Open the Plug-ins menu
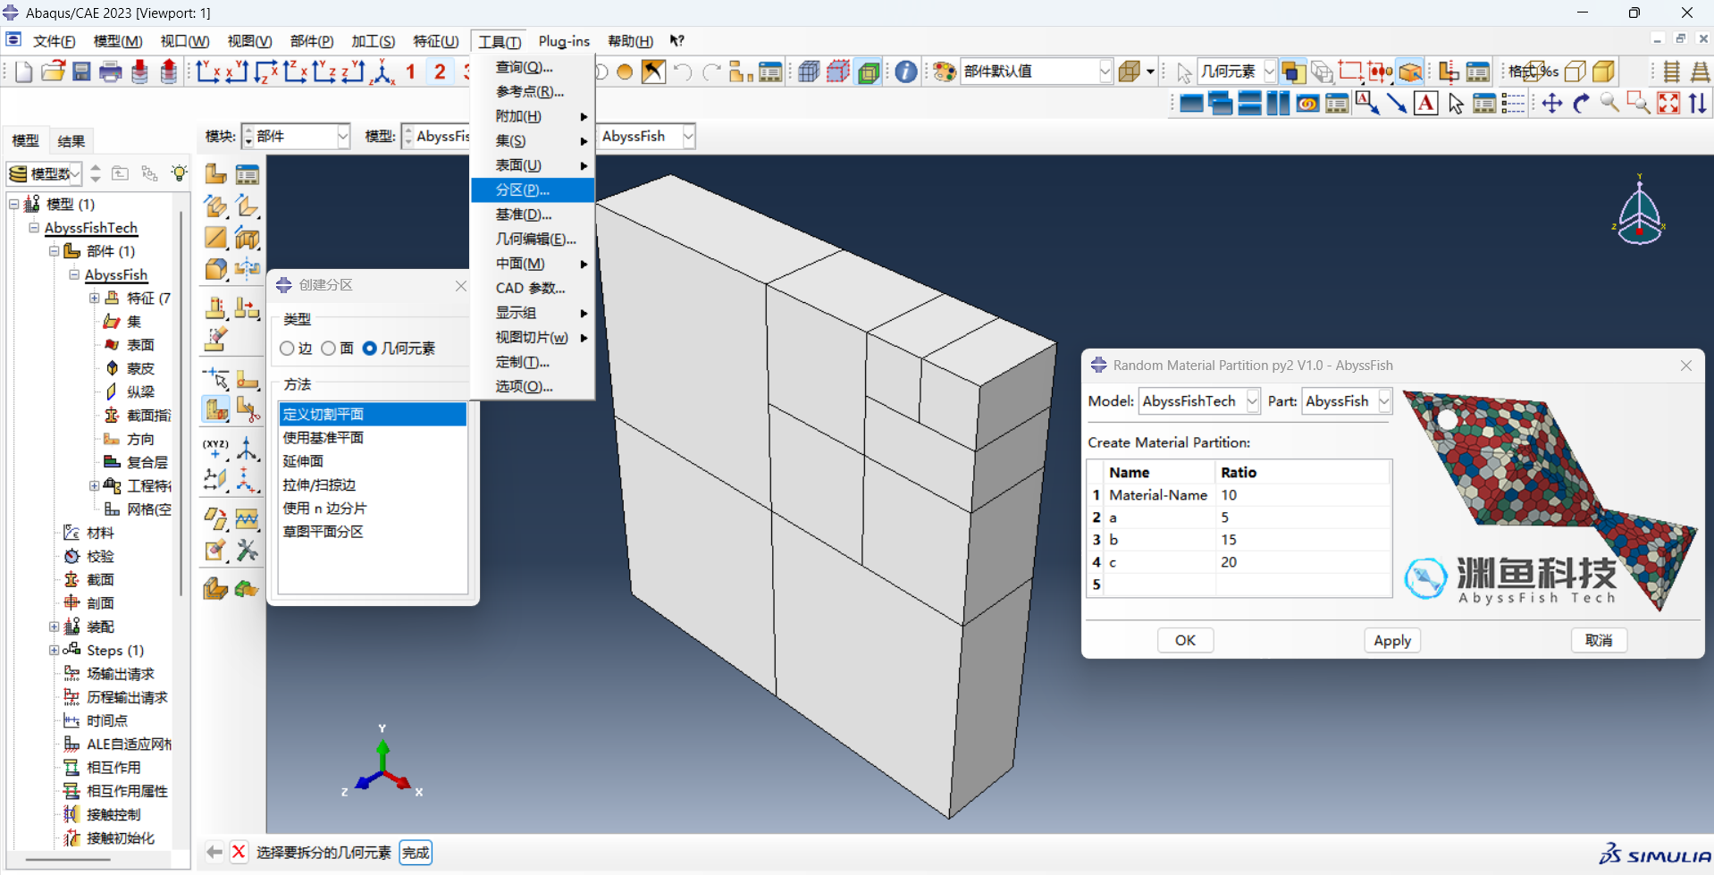Image resolution: width=1714 pixels, height=875 pixels. tap(564, 41)
